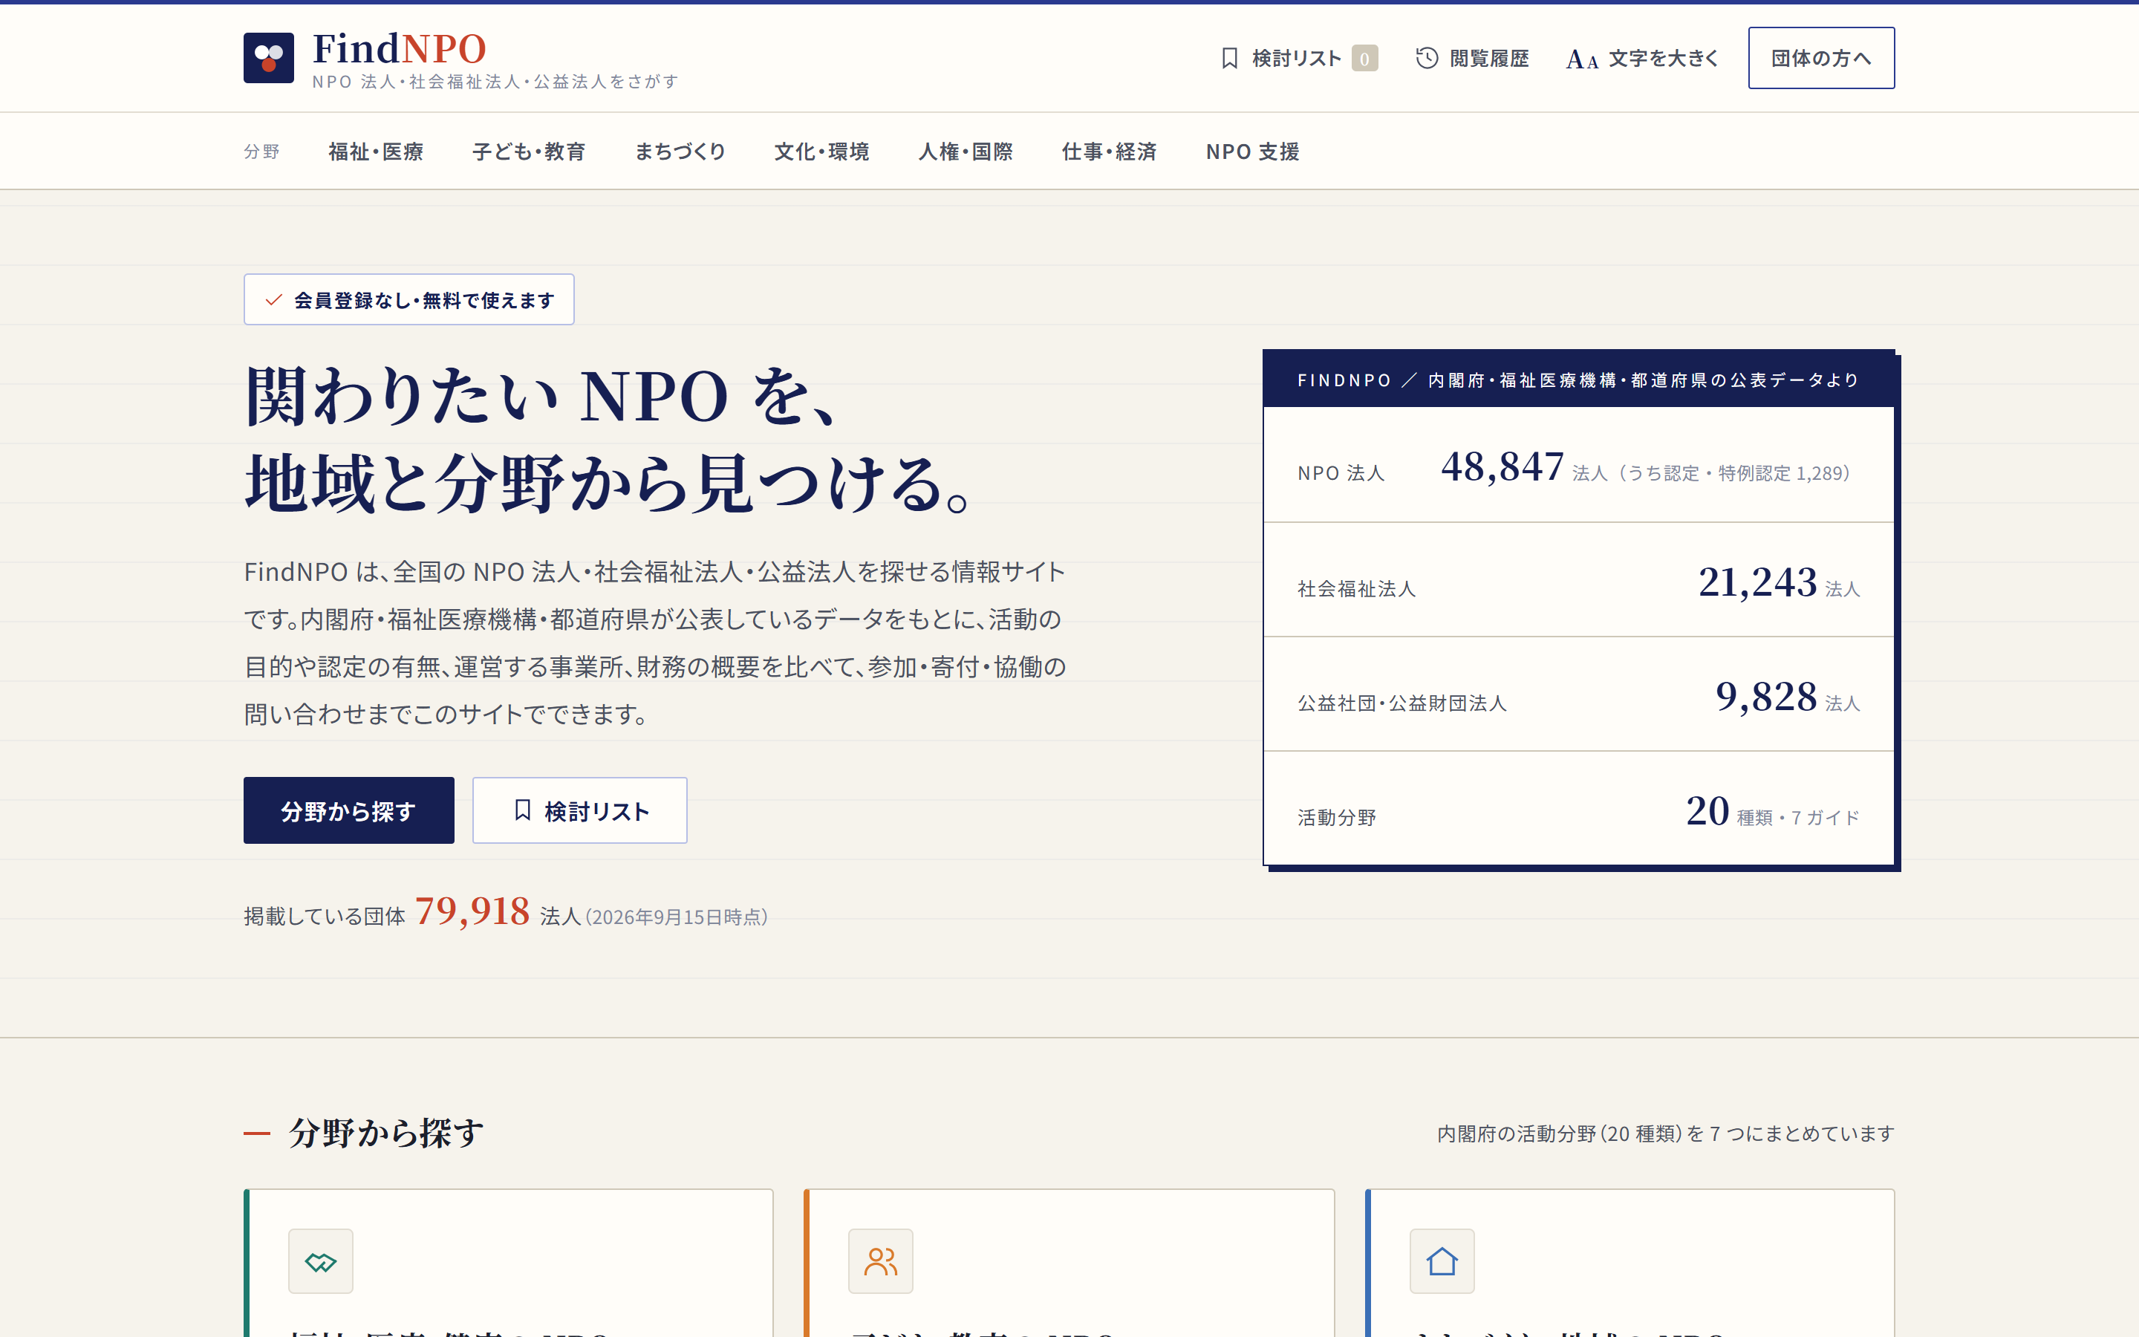Select the NPO 支援 category
The image size is (2139, 1337).
[1252, 152]
